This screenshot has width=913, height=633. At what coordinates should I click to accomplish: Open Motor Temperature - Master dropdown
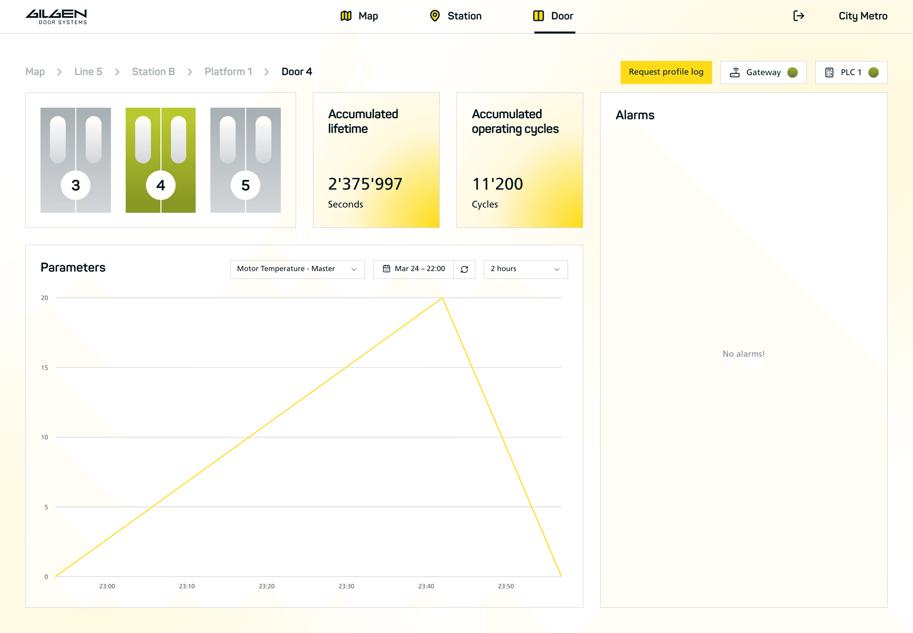pyautogui.click(x=297, y=269)
